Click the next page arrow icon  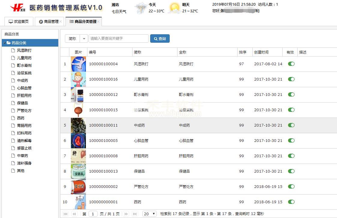[126, 214]
